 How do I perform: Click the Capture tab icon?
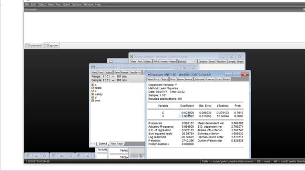46,46
